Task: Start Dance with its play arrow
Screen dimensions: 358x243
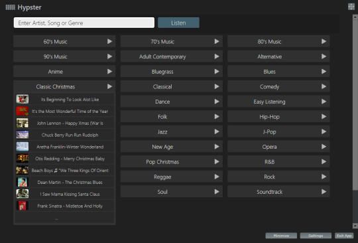Action: 217,102
